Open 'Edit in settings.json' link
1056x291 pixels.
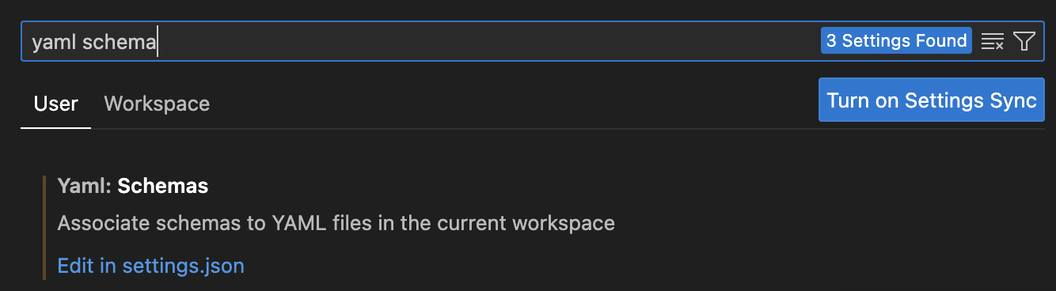coord(151,266)
